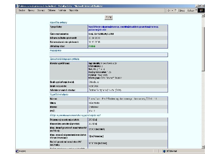Viewport: 205px width, 154px height.
Task: Click the Chladiace value
Action: [94, 82]
